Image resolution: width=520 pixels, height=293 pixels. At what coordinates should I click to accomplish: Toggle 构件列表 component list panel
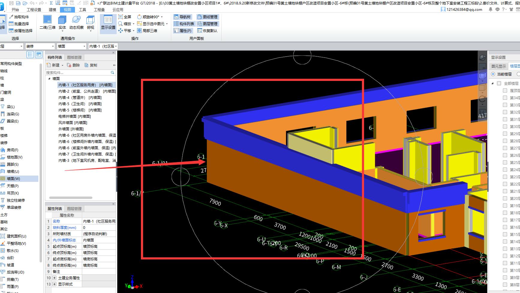(x=184, y=24)
